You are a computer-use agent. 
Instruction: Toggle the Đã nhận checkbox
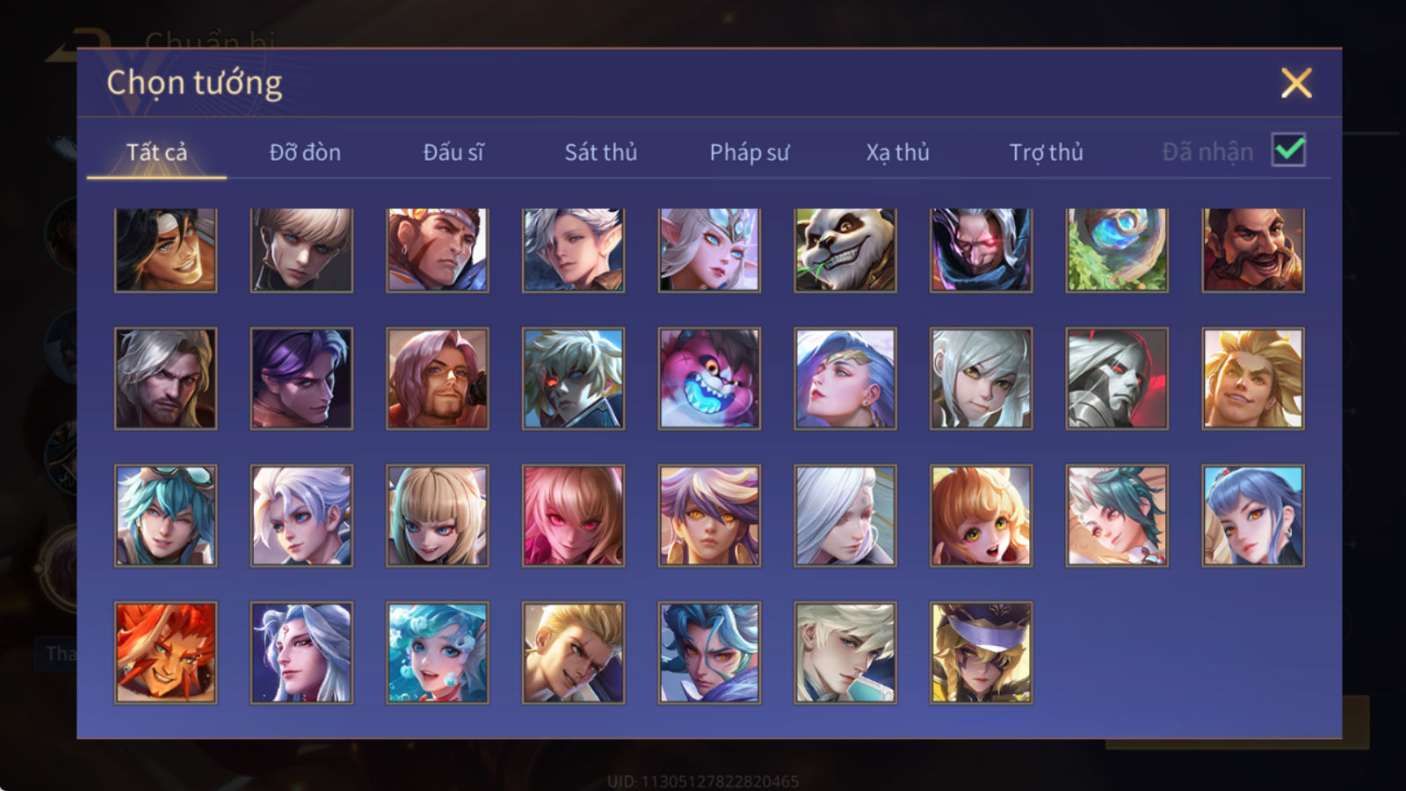1288,150
